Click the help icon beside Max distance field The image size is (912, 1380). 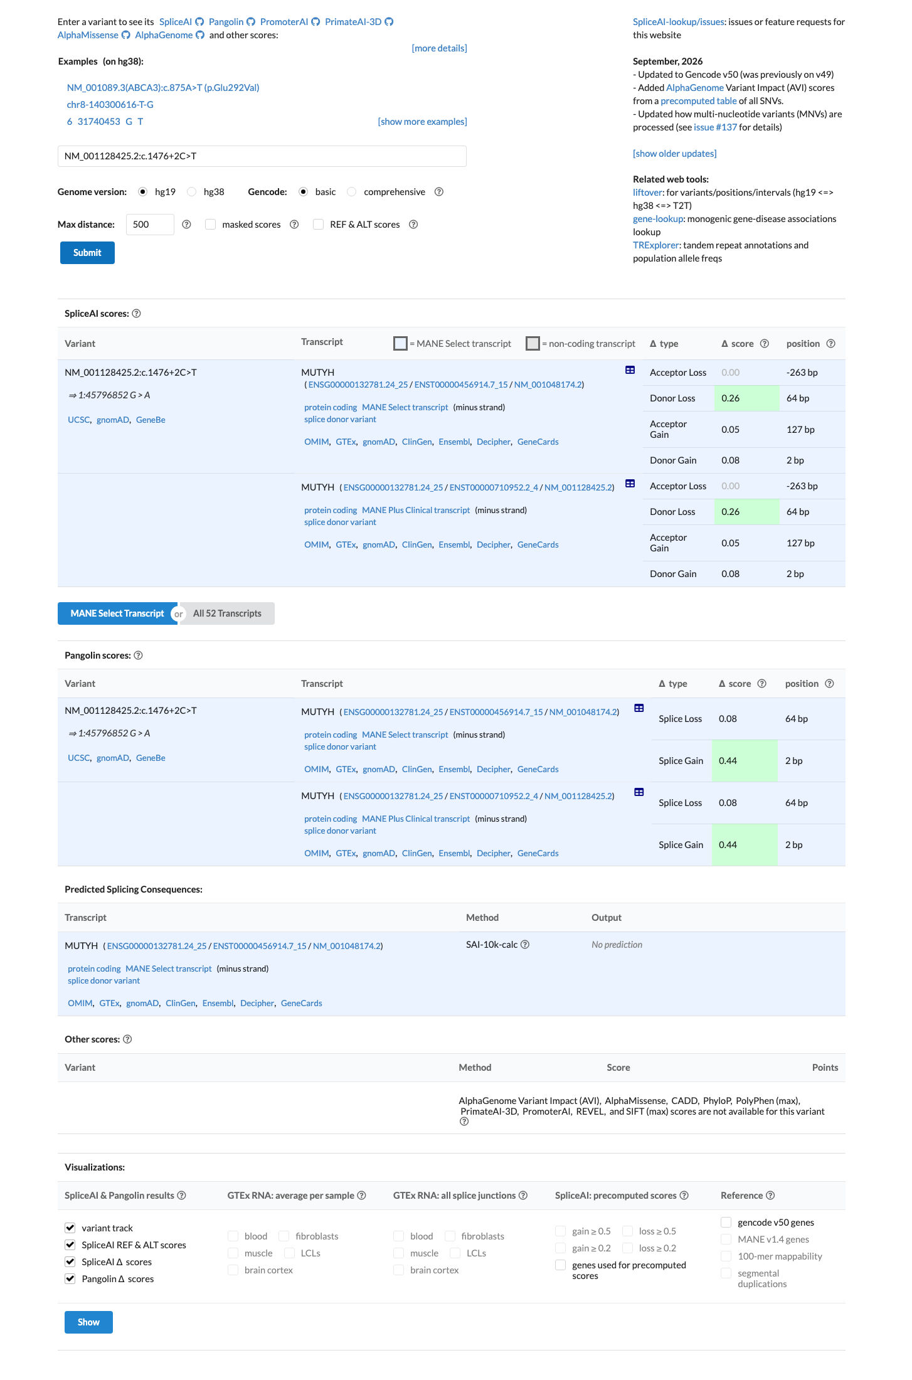coord(186,225)
